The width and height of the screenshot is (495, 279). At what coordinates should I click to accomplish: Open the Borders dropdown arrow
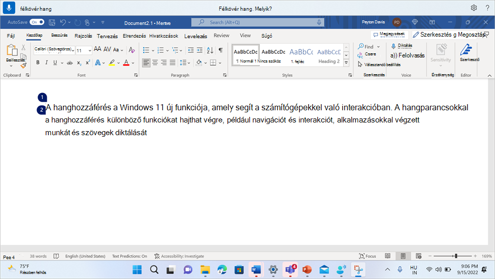tap(220, 63)
